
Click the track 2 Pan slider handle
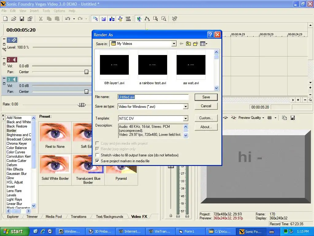click(86, 72)
